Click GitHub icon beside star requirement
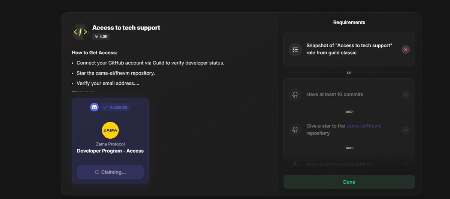450x199 pixels. pos(295,130)
